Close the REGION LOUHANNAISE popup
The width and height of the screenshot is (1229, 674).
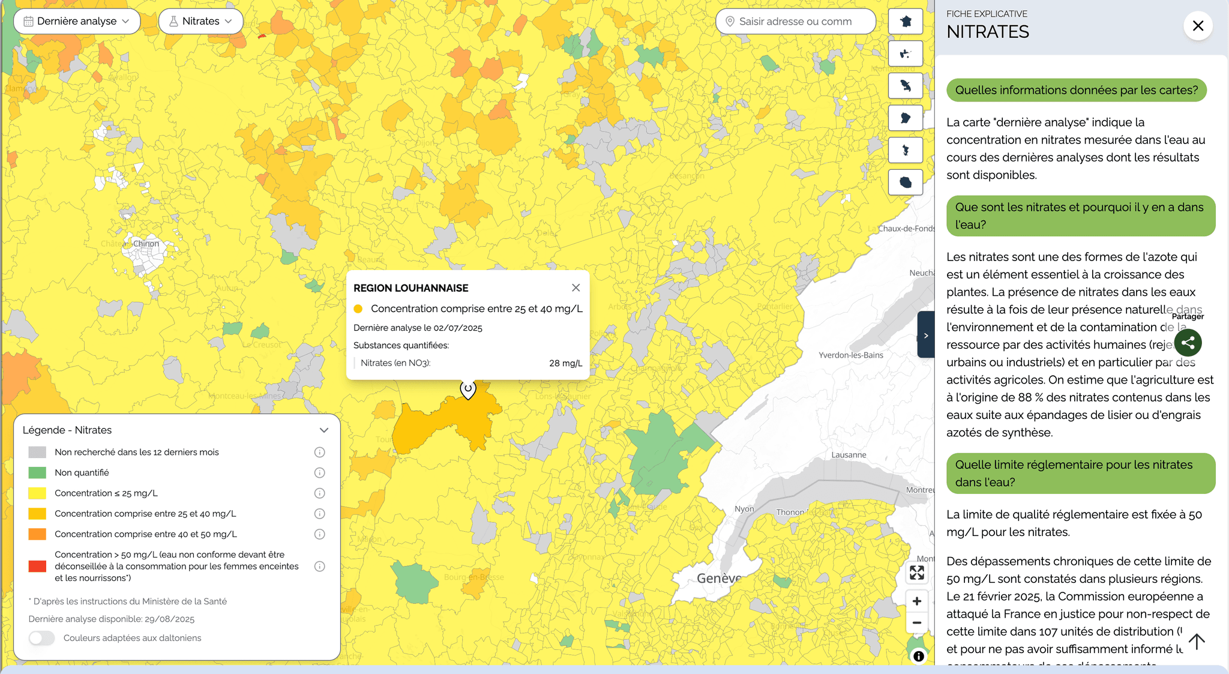[x=575, y=288]
